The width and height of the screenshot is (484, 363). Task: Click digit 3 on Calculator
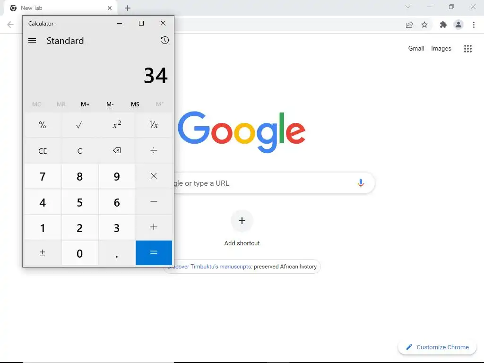[x=117, y=227]
